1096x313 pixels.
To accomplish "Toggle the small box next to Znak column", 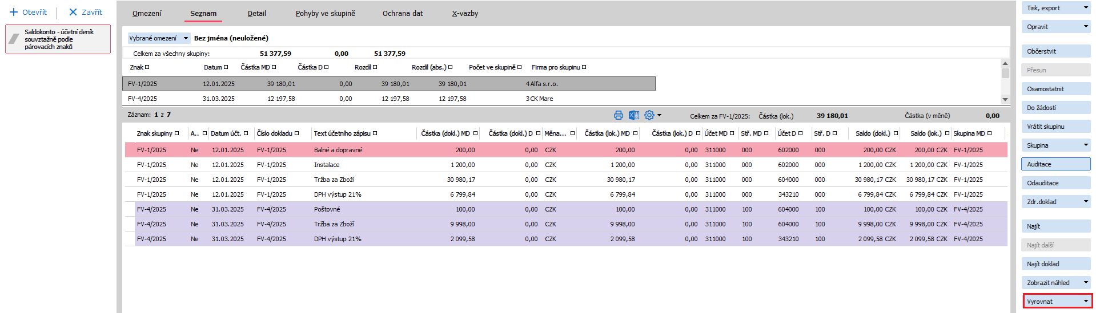I will click(147, 67).
